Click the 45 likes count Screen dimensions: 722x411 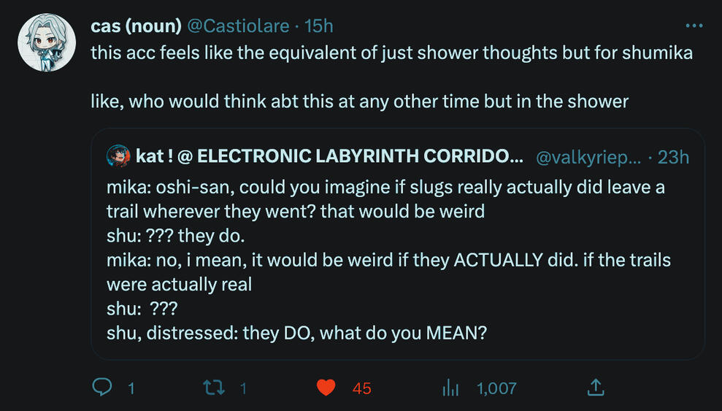pyautogui.click(x=362, y=388)
